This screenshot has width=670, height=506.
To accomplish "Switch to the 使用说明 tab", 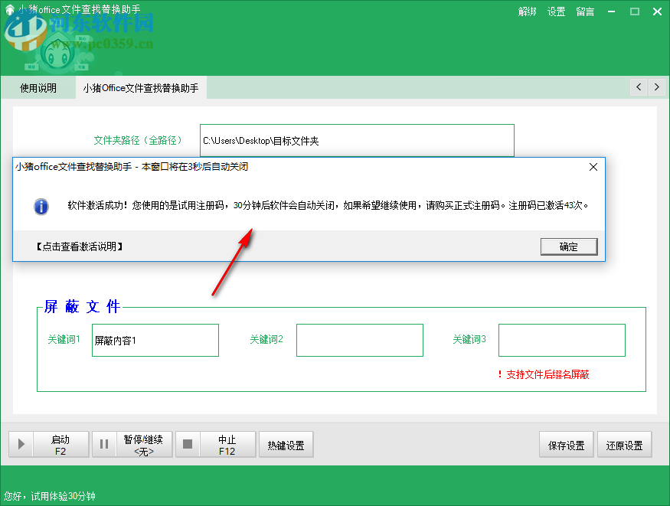I will pyautogui.click(x=38, y=87).
